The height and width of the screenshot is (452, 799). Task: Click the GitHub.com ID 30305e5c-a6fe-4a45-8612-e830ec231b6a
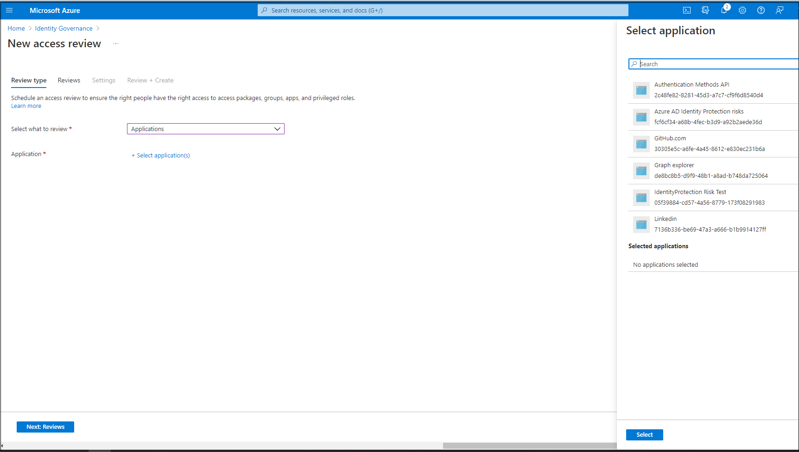coord(710,149)
